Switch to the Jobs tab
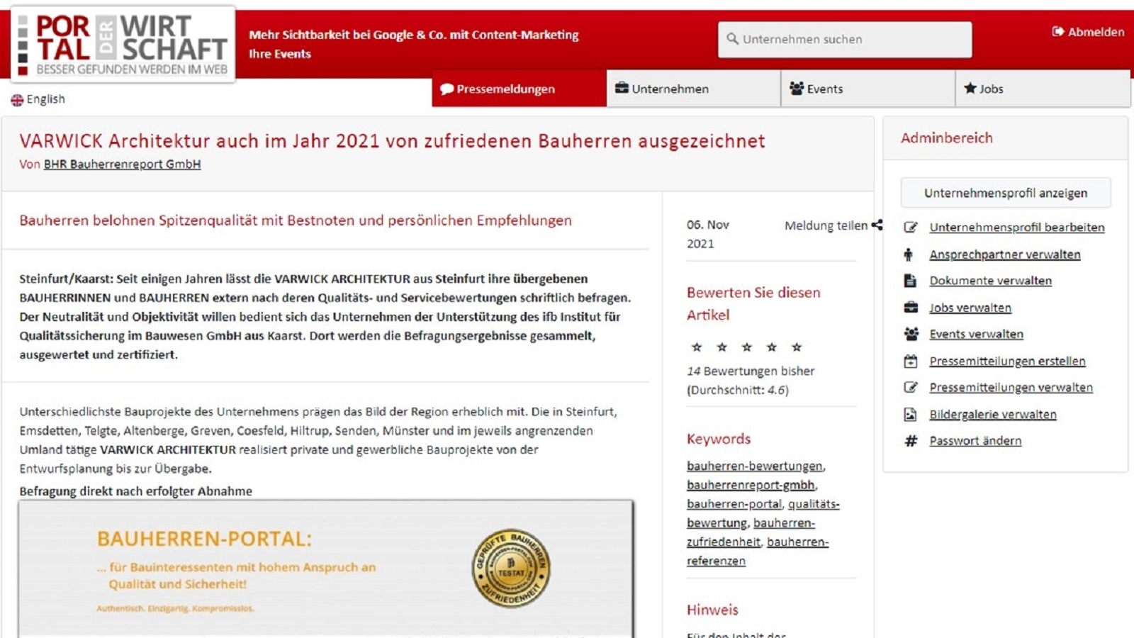This screenshot has width=1134, height=638. (1043, 89)
